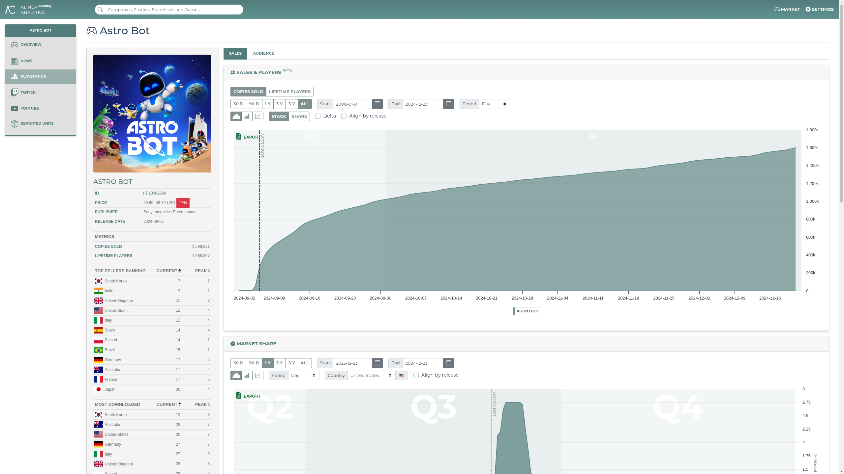844x474 pixels.
Task: Open Country dropdown set to United States
Action: (x=372, y=375)
